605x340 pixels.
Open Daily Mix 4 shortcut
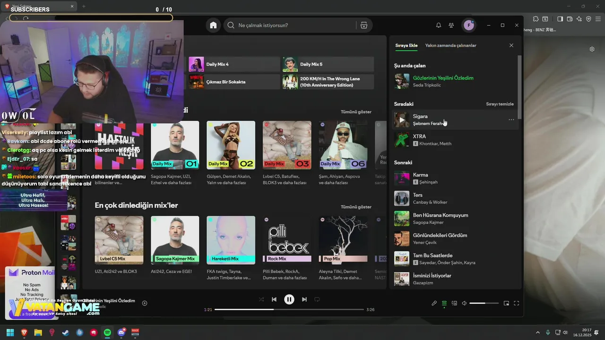[234, 64]
